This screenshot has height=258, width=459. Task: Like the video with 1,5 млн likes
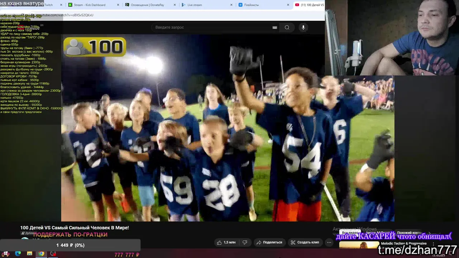(226, 242)
